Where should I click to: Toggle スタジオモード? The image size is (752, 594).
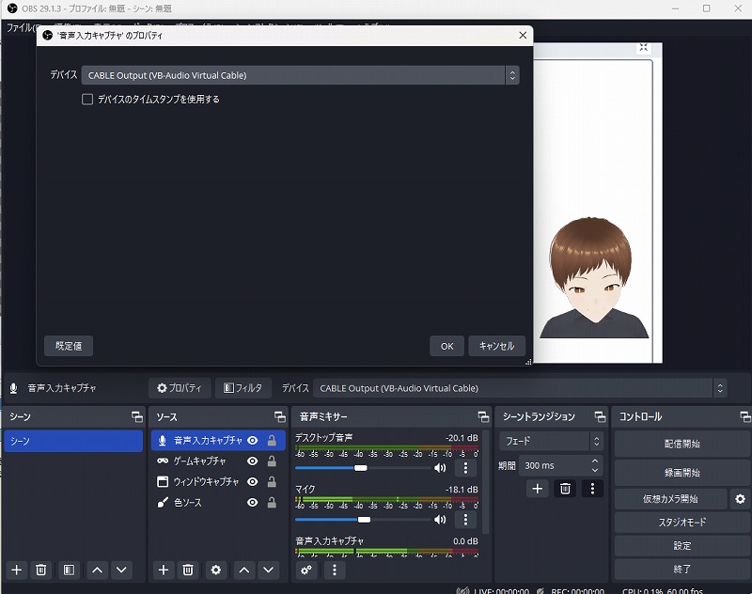click(682, 523)
